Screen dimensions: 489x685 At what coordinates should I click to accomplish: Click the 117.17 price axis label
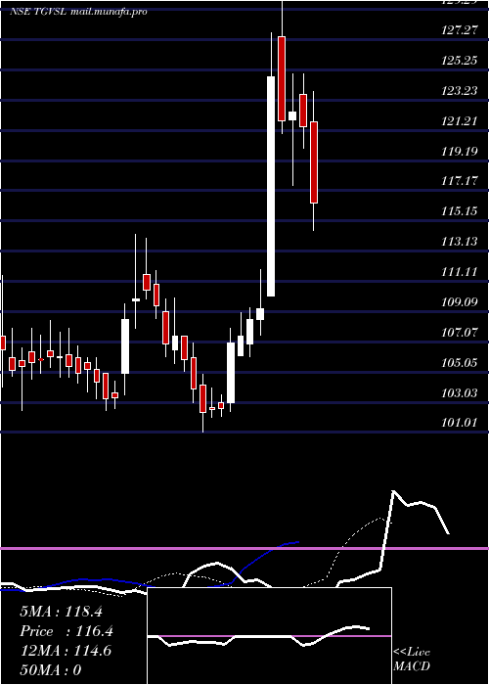click(x=459, y=181)
